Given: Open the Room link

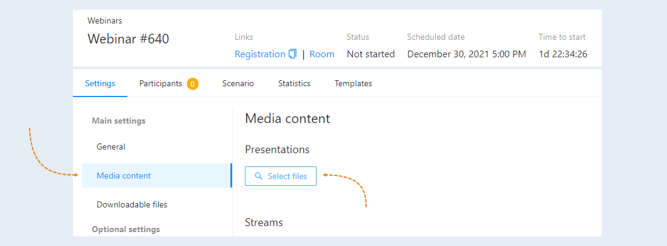Looking at the screenshot, I should [x=322, y=54].
